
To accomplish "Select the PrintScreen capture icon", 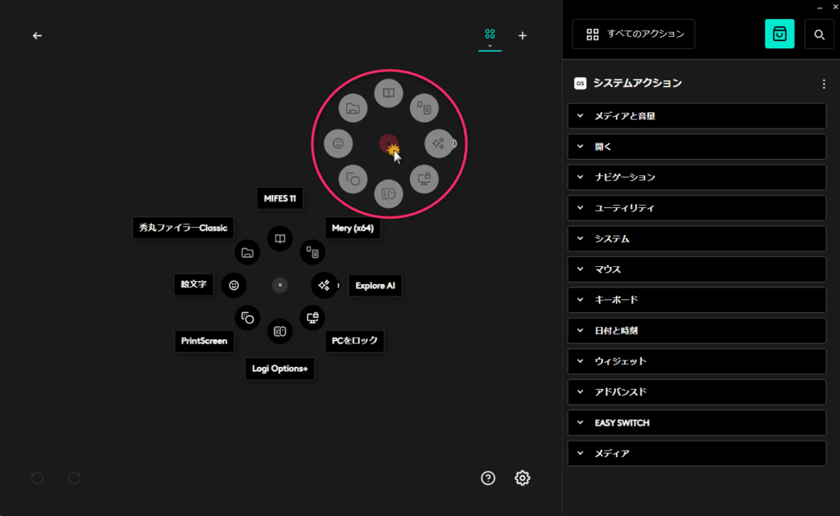I will point(247,317).
